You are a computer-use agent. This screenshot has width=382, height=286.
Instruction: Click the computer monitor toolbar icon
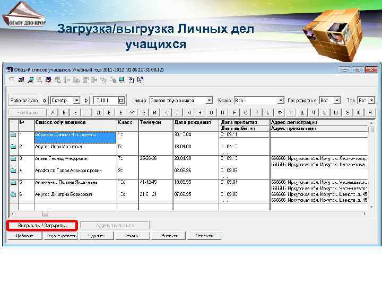pyautogui.click(x=122, y=80)
